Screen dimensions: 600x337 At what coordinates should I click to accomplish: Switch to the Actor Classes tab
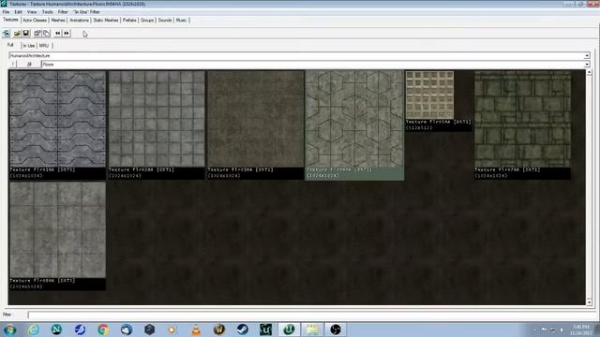tap(35, 21)
